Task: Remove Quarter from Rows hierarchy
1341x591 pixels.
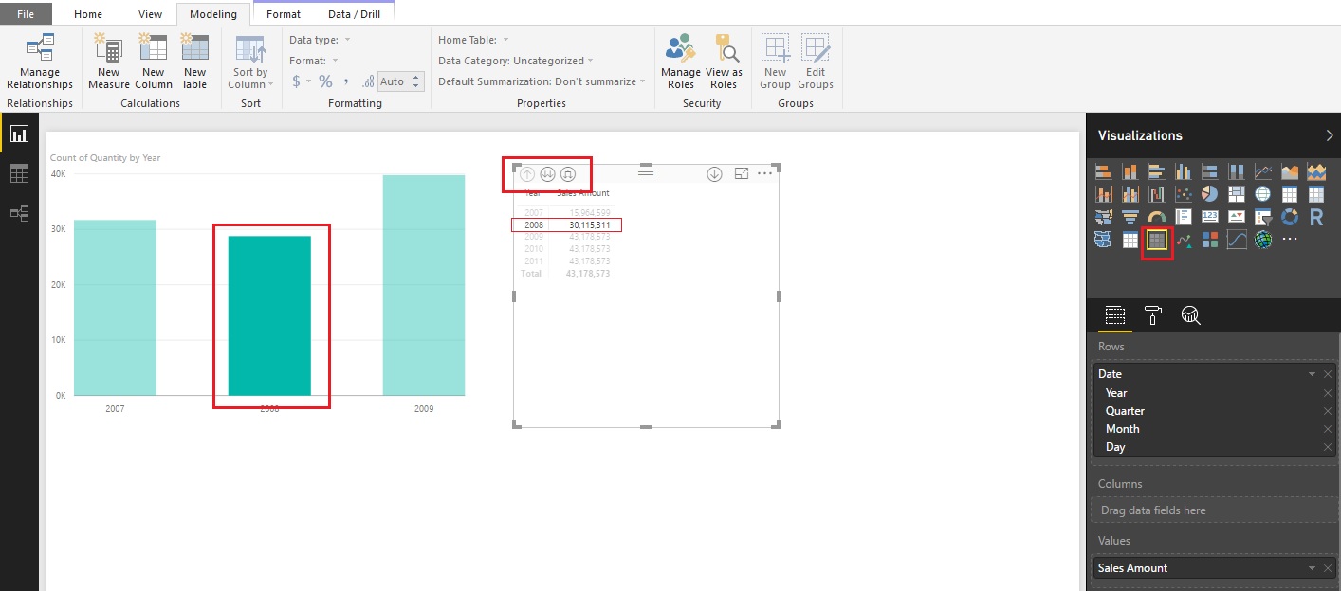Action: tap(1328, 411)
